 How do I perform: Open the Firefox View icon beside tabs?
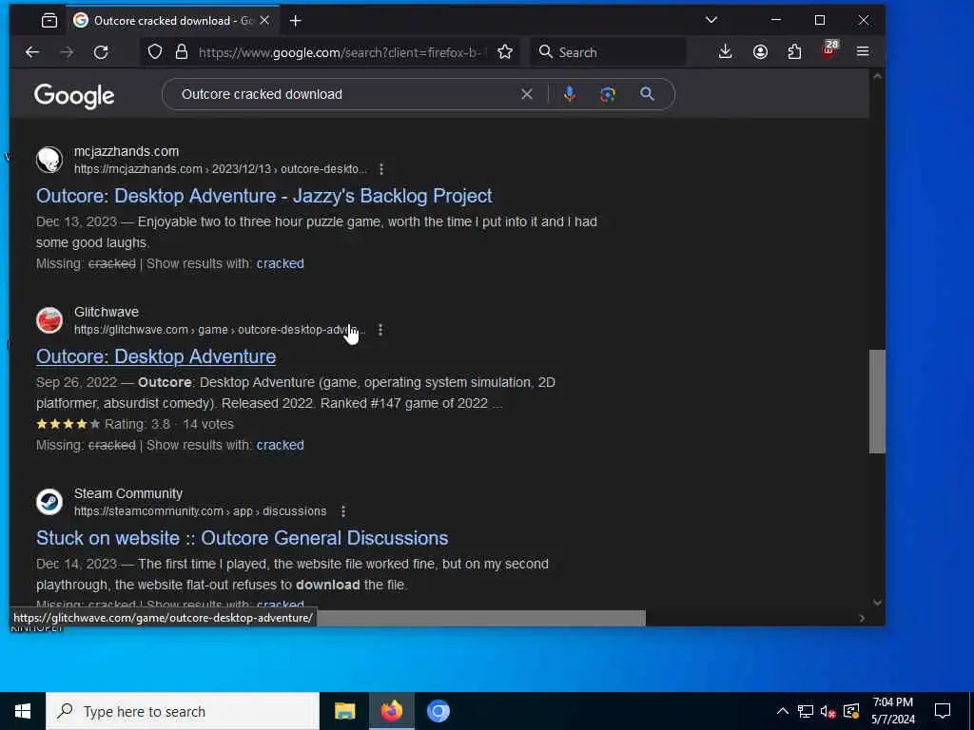pos(49,21)
